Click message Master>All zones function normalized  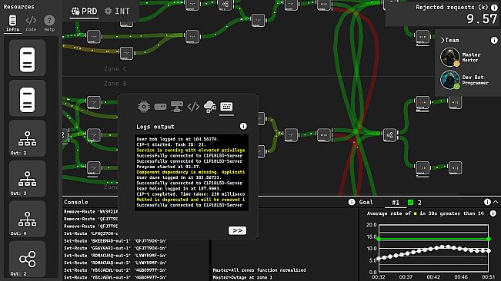(x=259, y=270)
